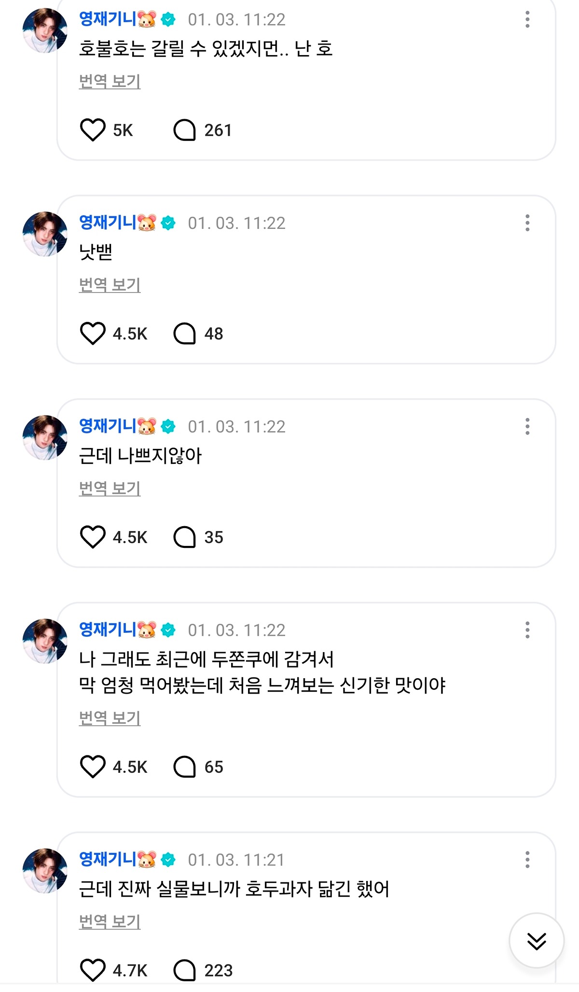The height and width of the screenshot is (992, 579).
Task: Like the post "호불호는 갈릴 수 있겠지먼.. 난 호"
Action: point(92,130)
